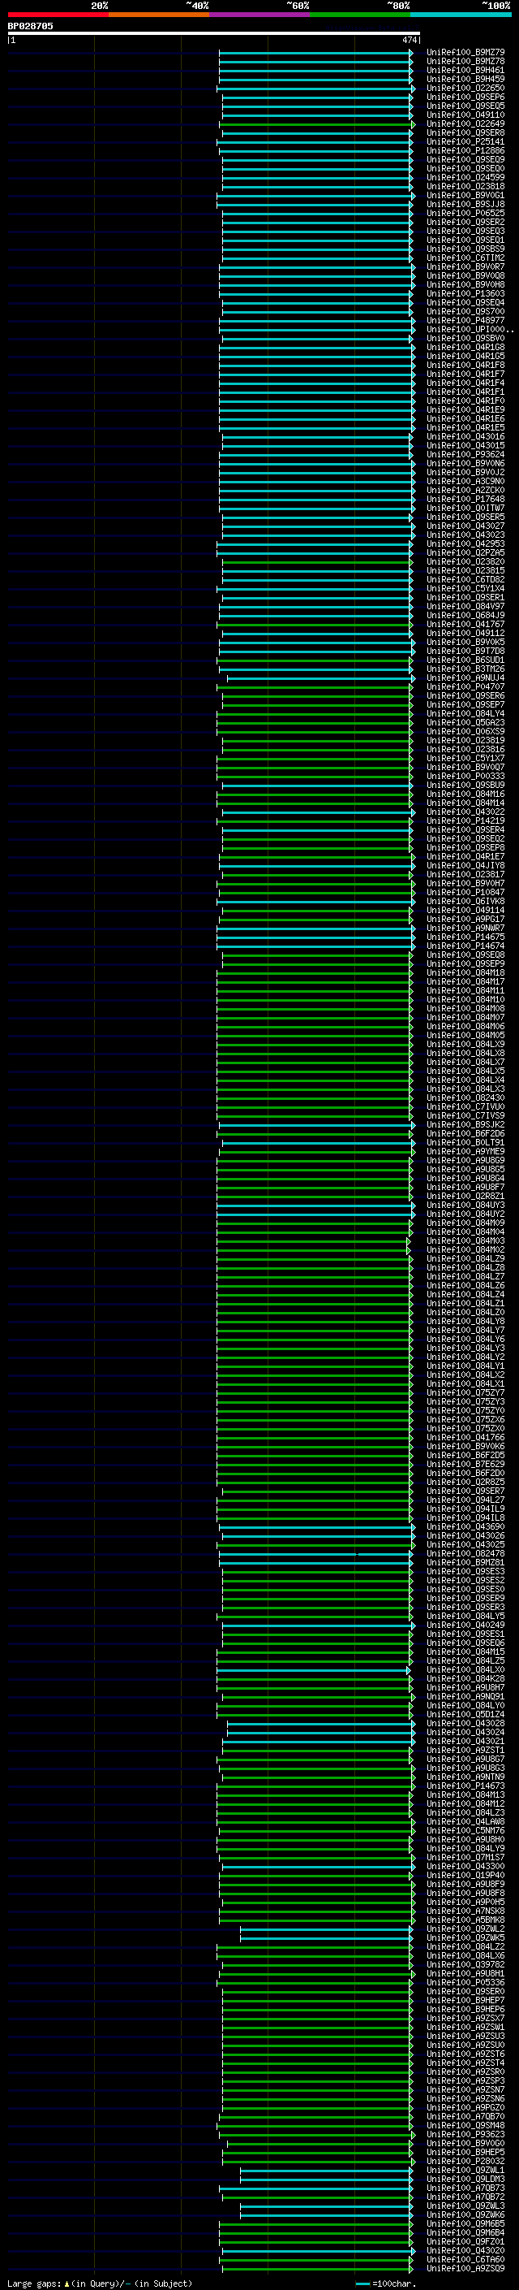Select the UniRef100_O82430 label
The height and width of the screenshot is (2290, 519).
[465, 1098]
